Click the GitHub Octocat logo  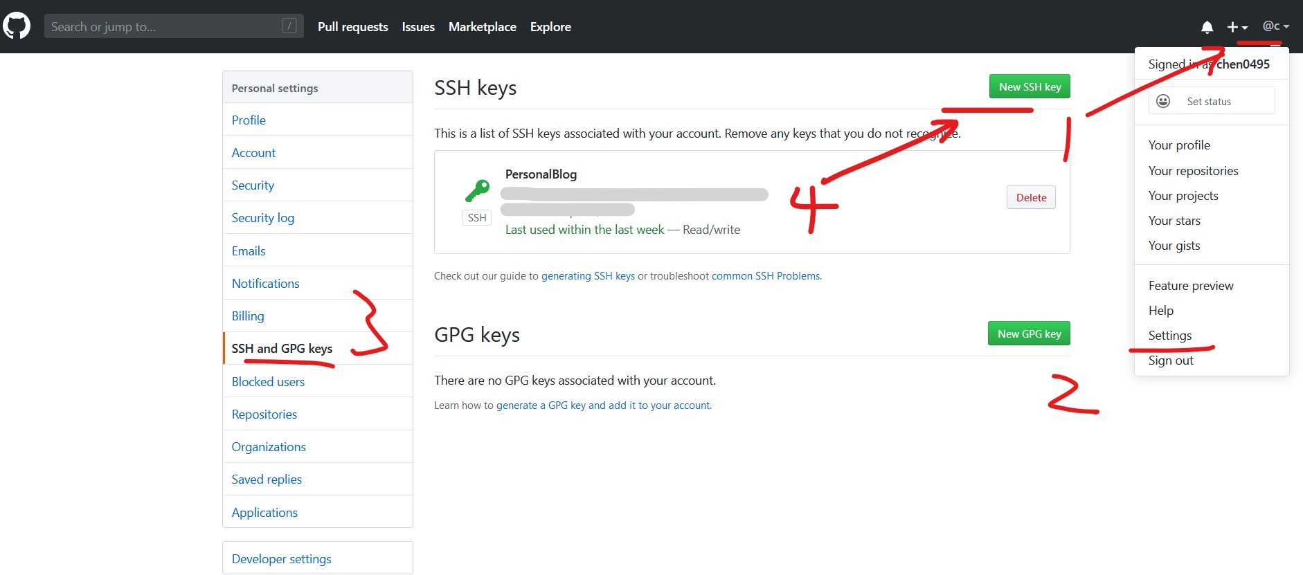tap(17, 26)
